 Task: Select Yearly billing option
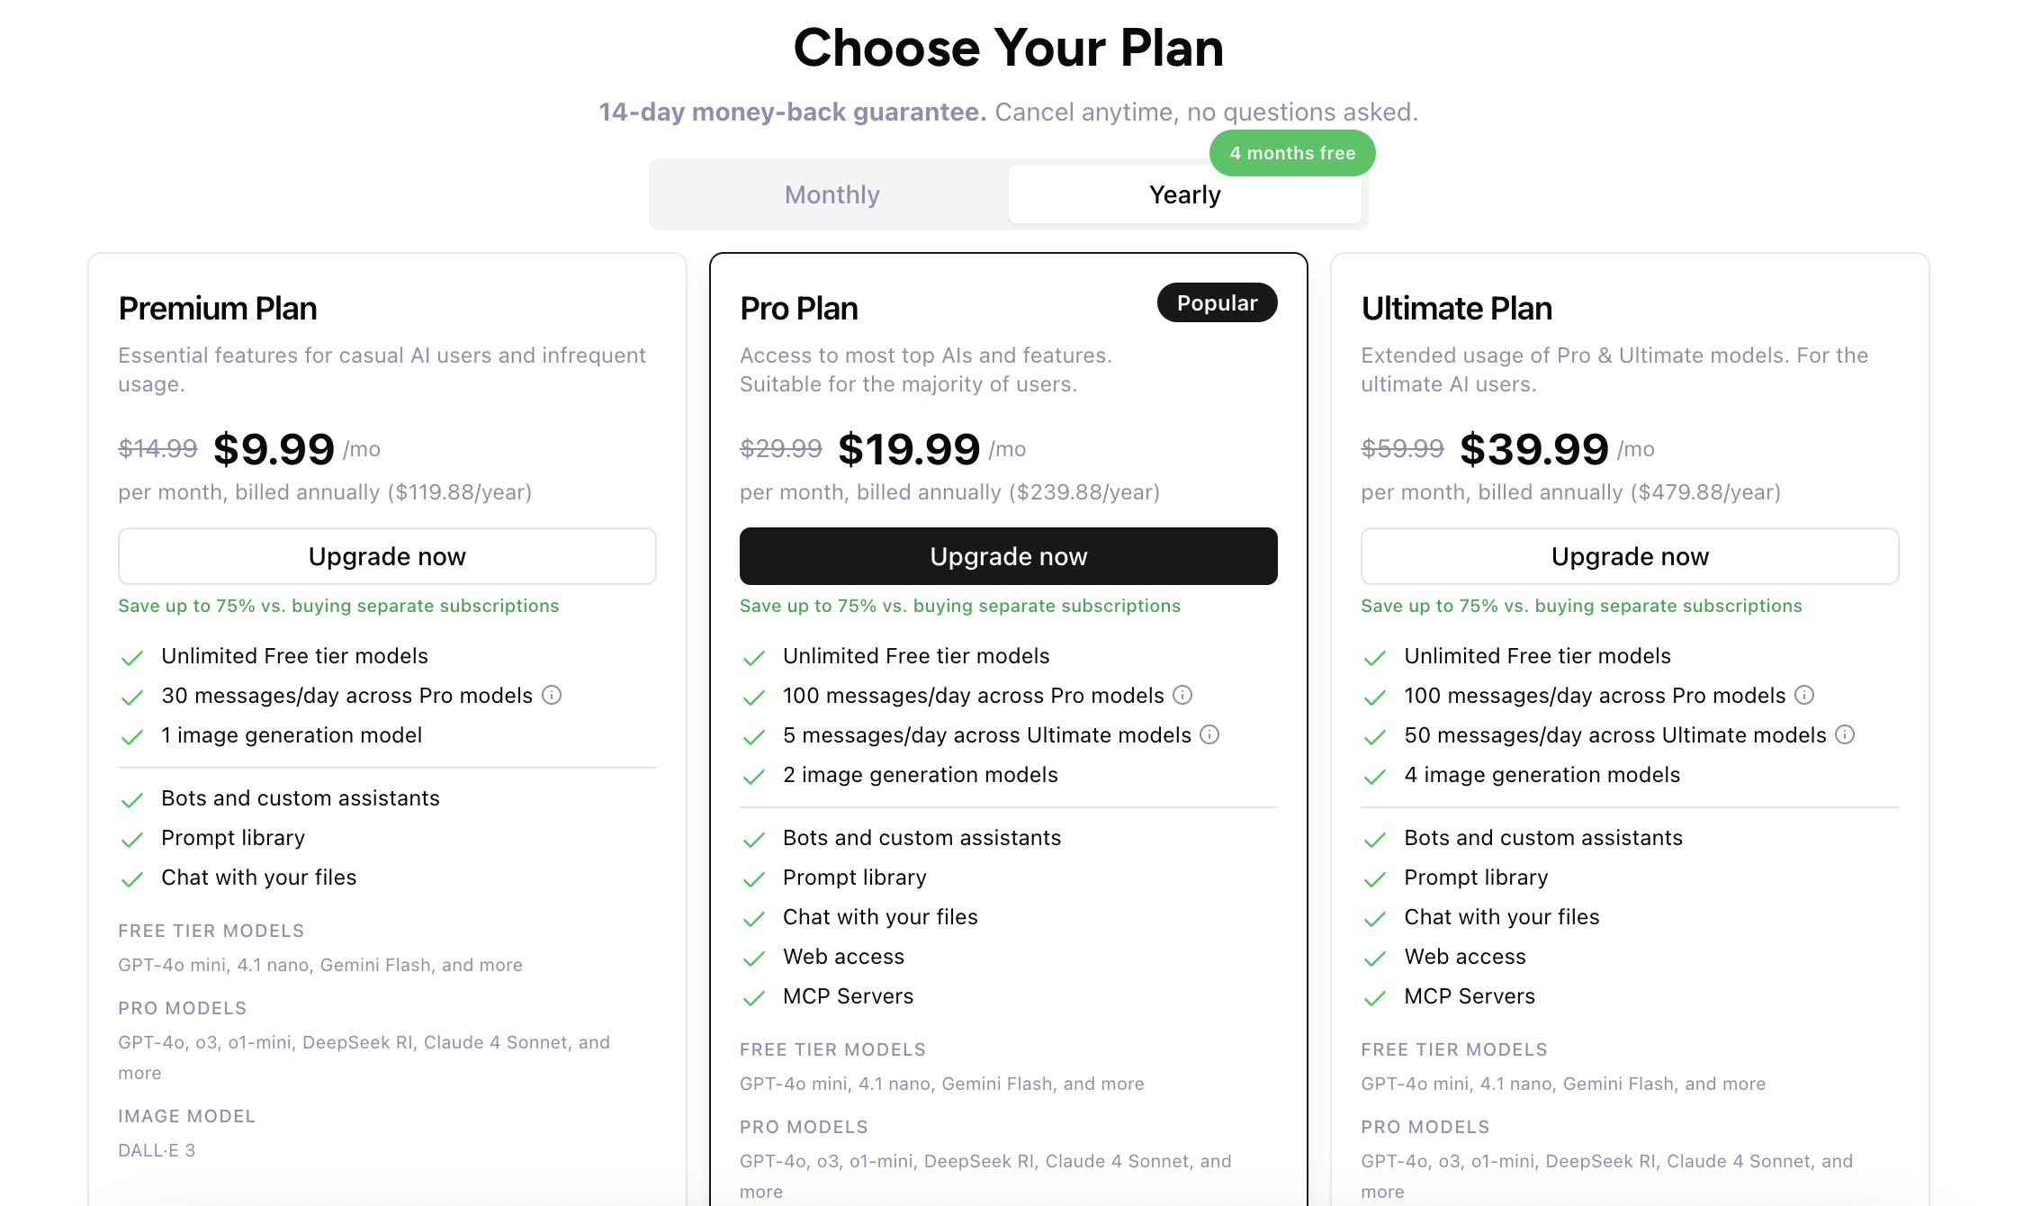(x=1184, y=194)
